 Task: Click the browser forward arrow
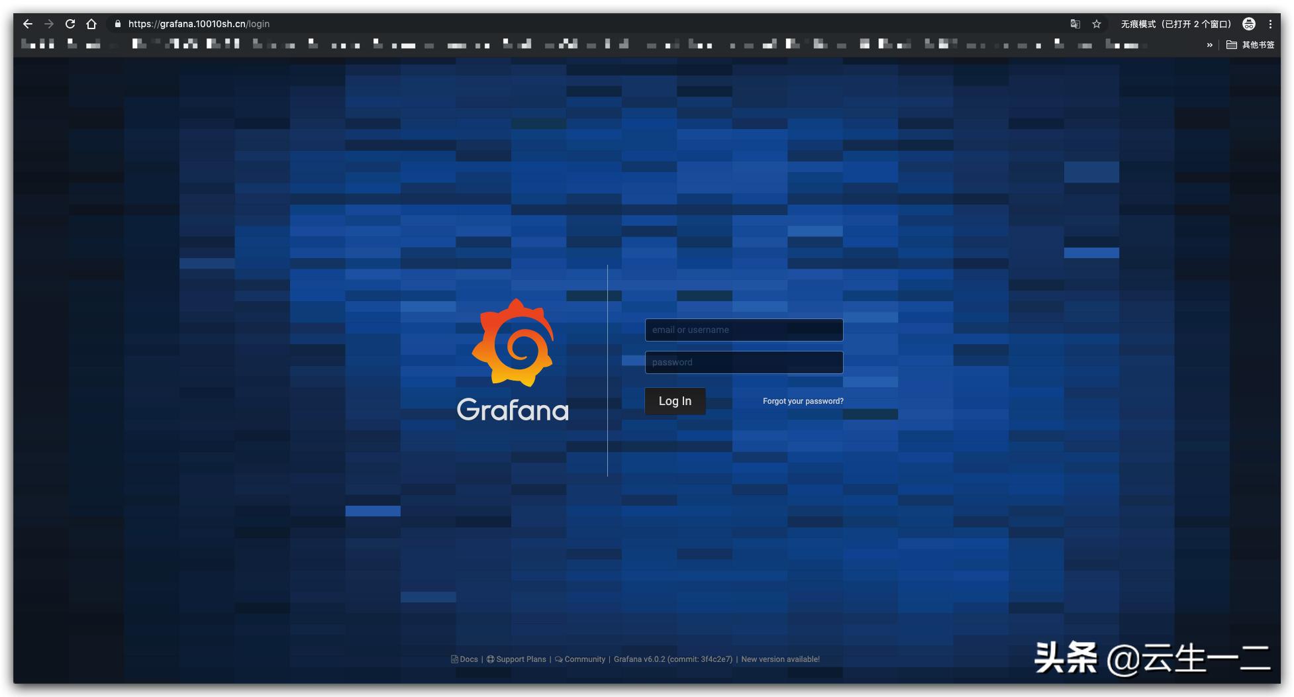coord(49,24)
